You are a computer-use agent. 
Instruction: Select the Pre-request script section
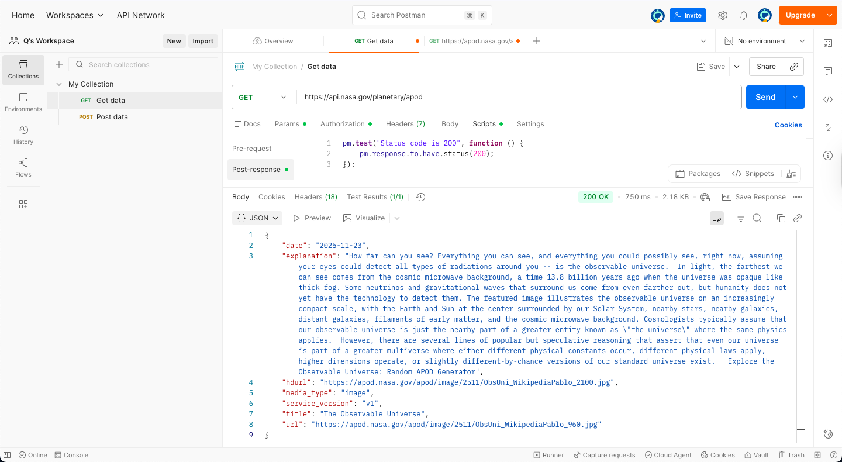252,149
